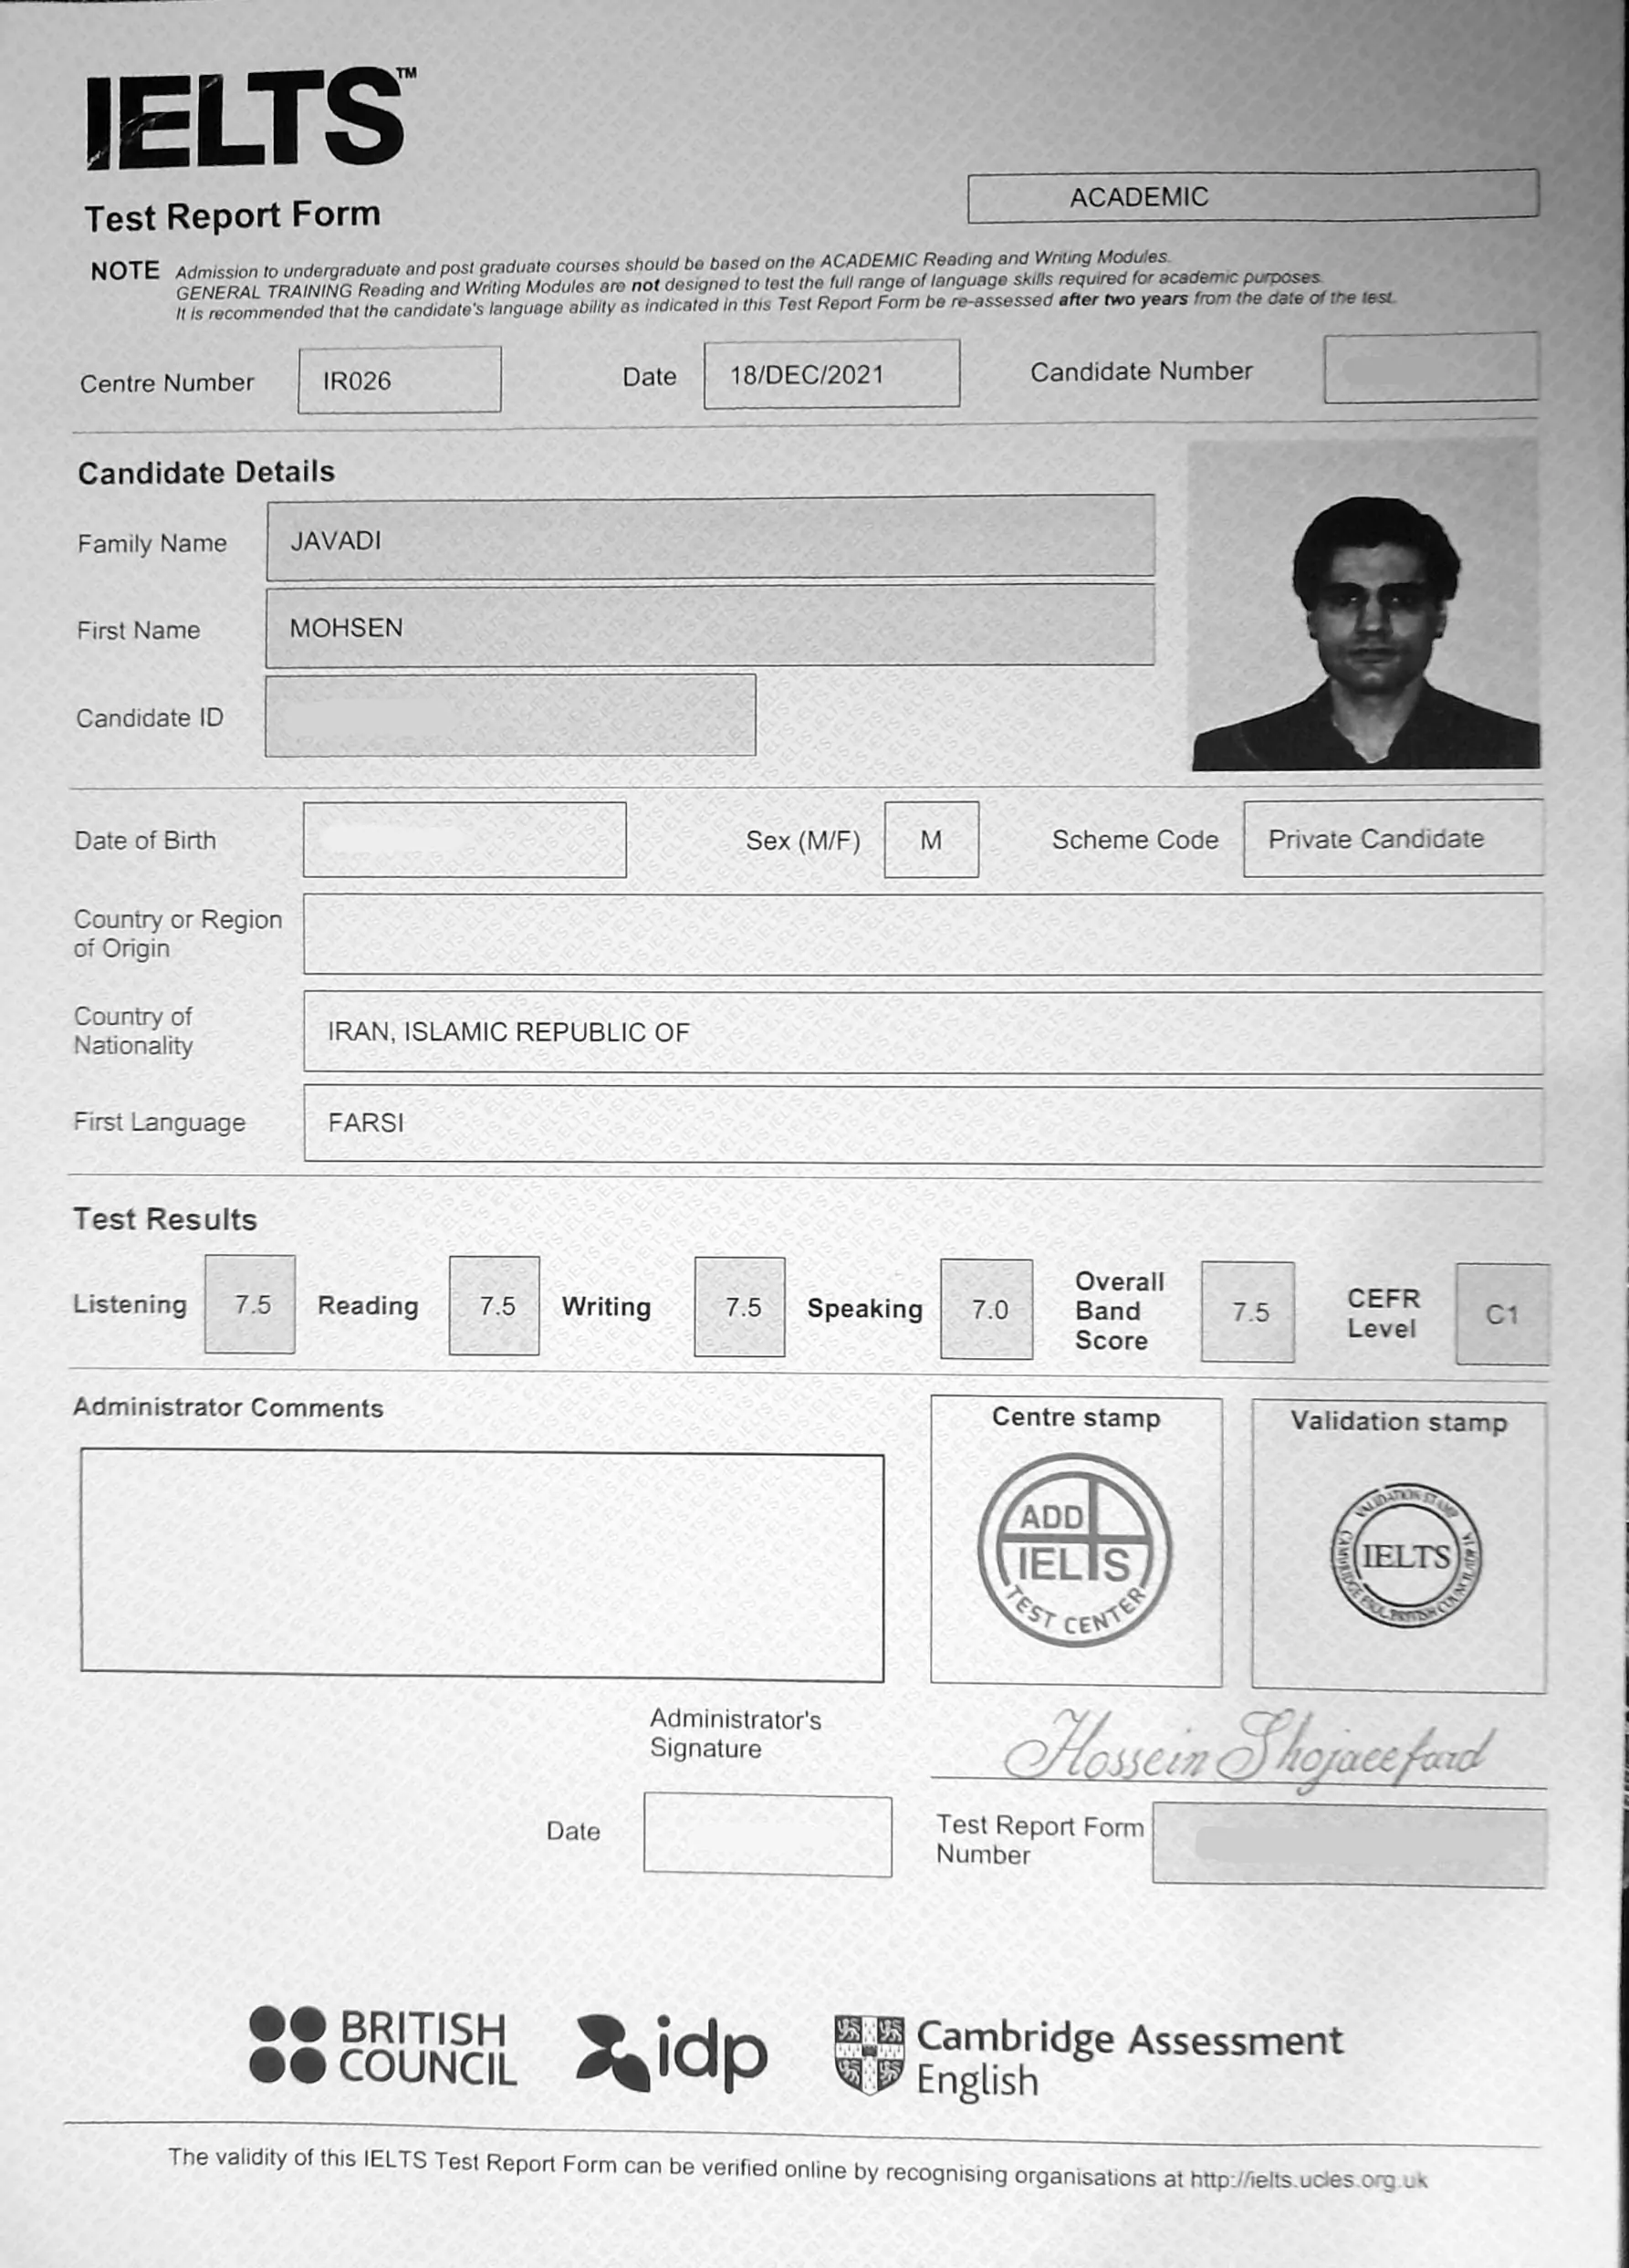1629x2268 pixels.
Task: Click the Overall Band Score label
Action: (x=1119, y=1311)
